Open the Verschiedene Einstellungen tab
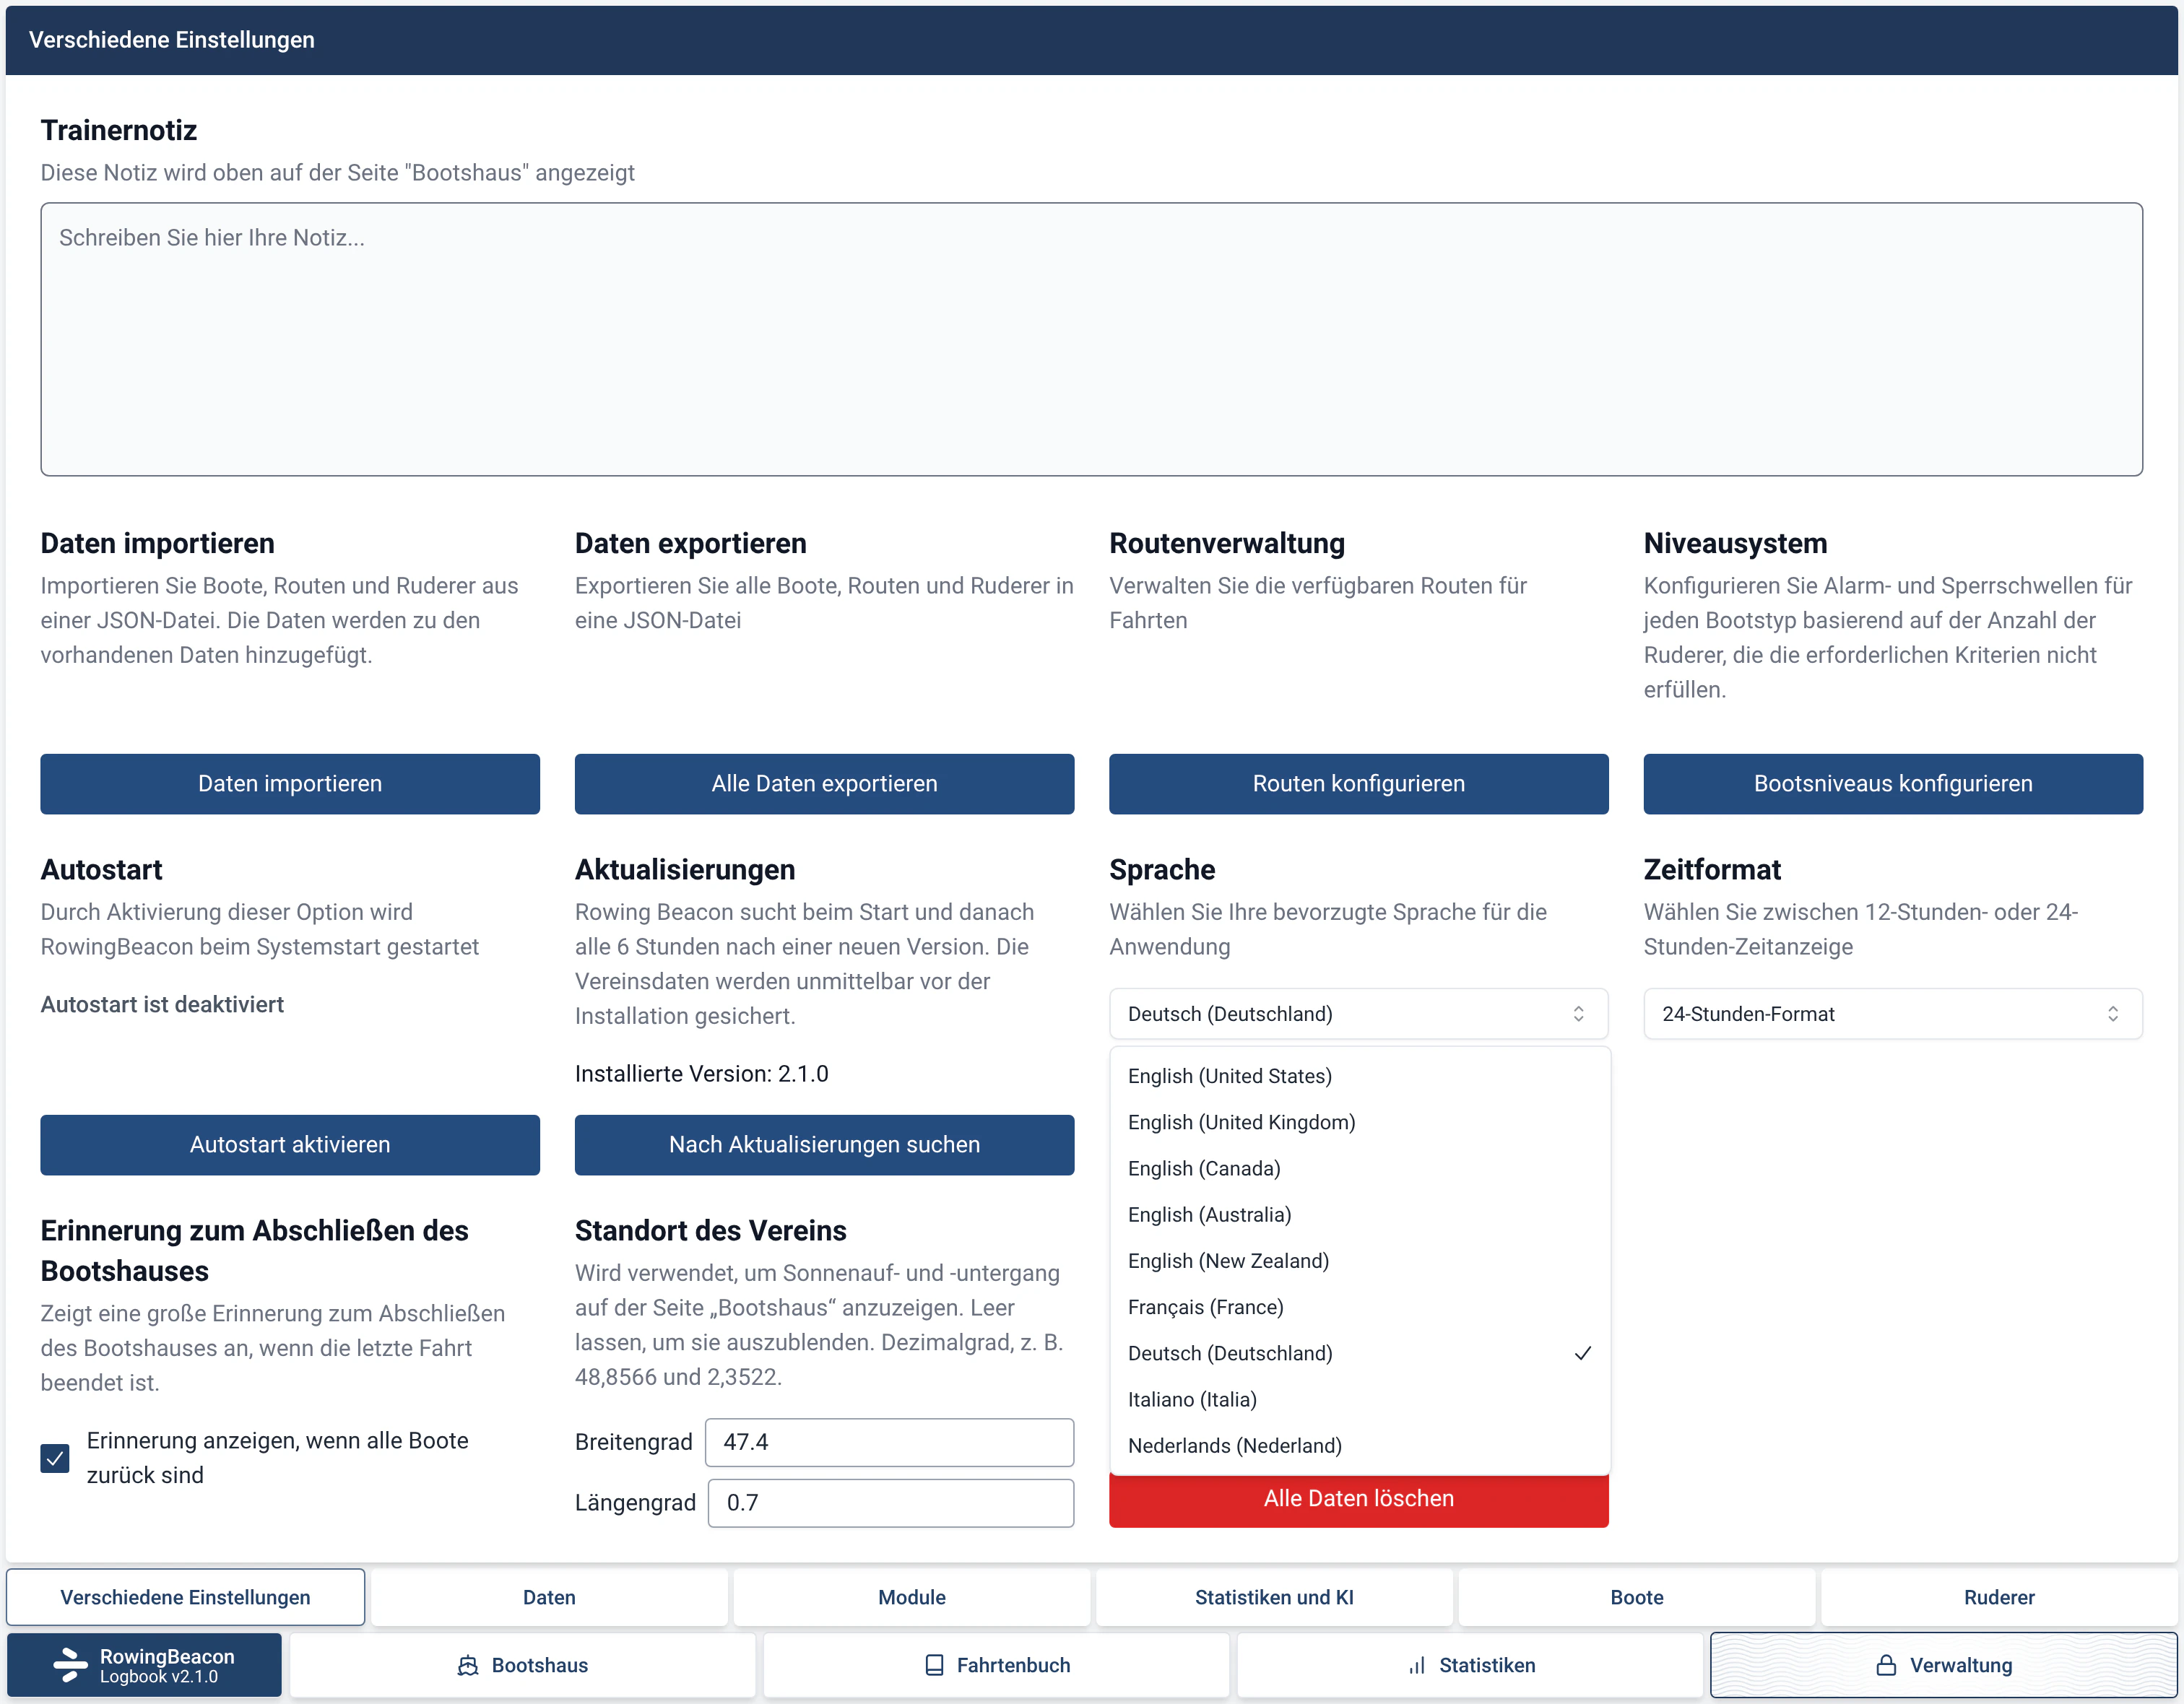Image resolution: width=2184 pixels, height=1704 pixels. tap(185, 1597)
